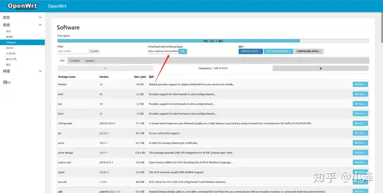The width and height of the screenshot is (383, 193).
Task: Open 备份/升级 page in sidebar
Action: coord(11,59)
